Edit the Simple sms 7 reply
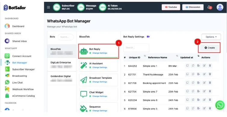Viewport: 227px width, 117px height. click(x=204, y=91)
